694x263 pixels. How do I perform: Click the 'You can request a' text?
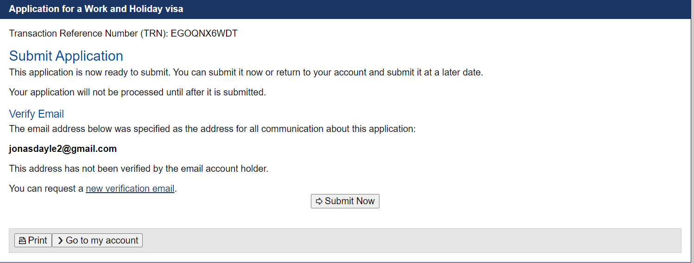tap(46, 188)
